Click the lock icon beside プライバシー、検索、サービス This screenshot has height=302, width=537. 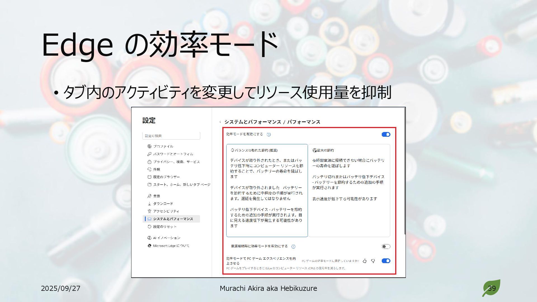pos(149,162)
